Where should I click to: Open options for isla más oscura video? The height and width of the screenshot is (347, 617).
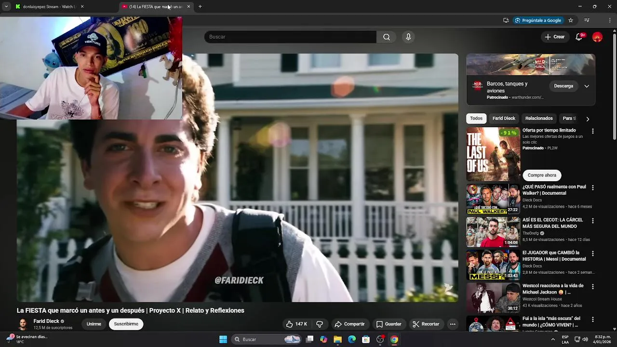(x=593, y=320)
